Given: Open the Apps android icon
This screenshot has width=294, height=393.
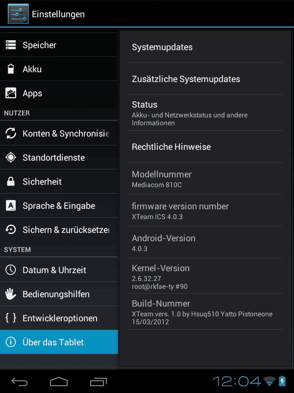Looking at the screenshot, I should (11, 93).
